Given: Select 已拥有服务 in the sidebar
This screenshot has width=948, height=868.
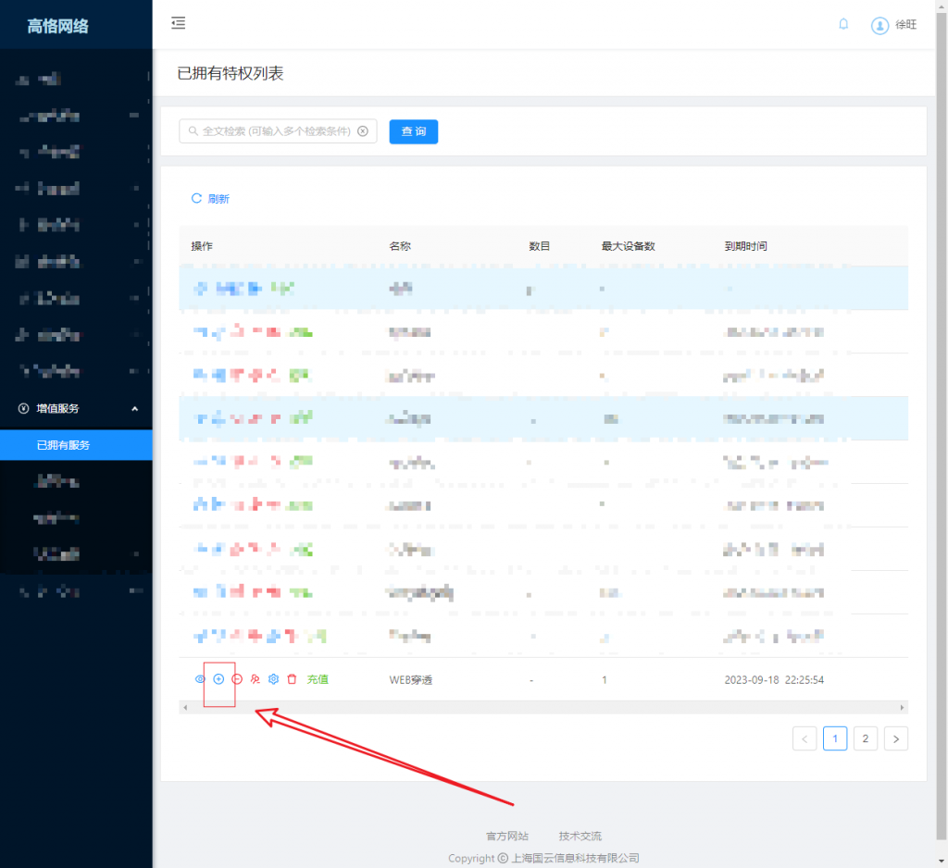Looking at the screenshot, I should pyautogui.click(x=63, y=445).
